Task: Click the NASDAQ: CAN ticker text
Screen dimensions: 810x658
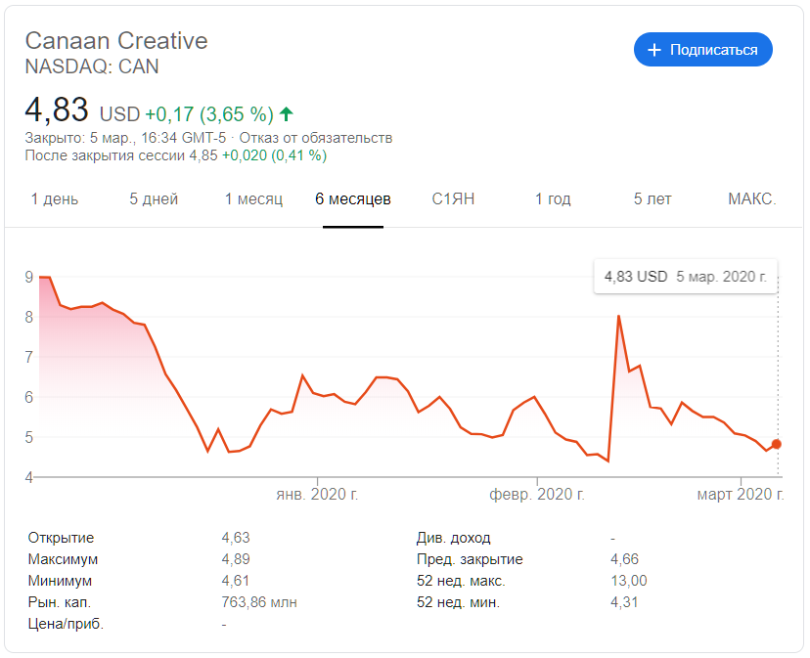Action: 92,66
